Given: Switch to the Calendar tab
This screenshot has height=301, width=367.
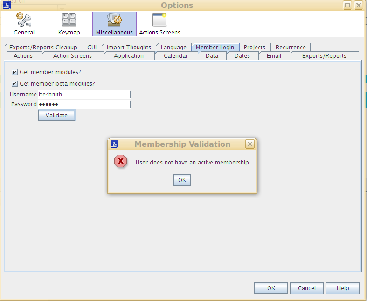Looking at the screenshot, I should 176,55.
